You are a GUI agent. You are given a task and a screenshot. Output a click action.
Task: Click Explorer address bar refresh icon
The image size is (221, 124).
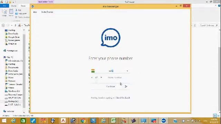coord(195,25)
